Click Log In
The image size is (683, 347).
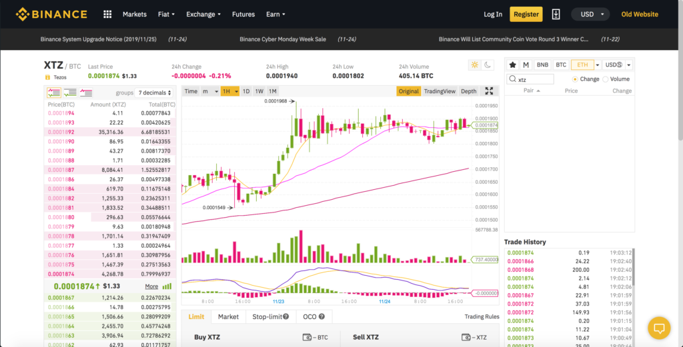point(493,15)
